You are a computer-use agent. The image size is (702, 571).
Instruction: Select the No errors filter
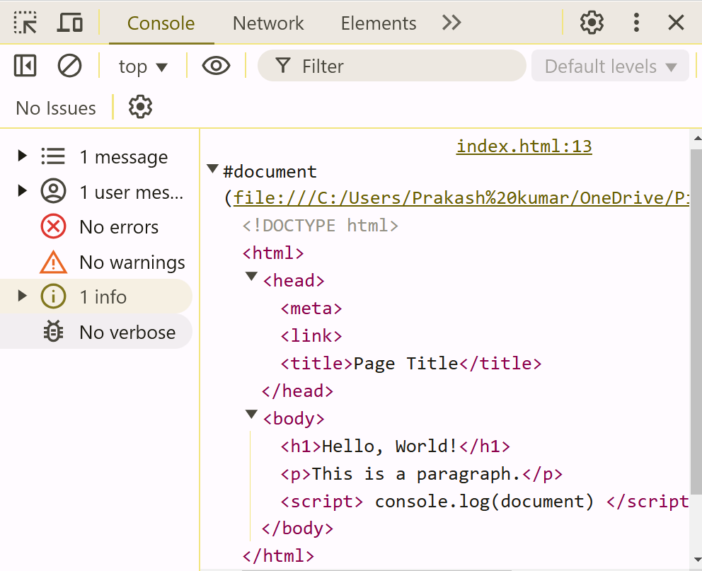point(118,227)
